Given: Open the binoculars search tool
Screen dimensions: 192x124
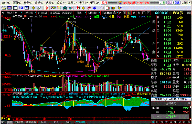Looking at the screenshot, I should (65, 8).
